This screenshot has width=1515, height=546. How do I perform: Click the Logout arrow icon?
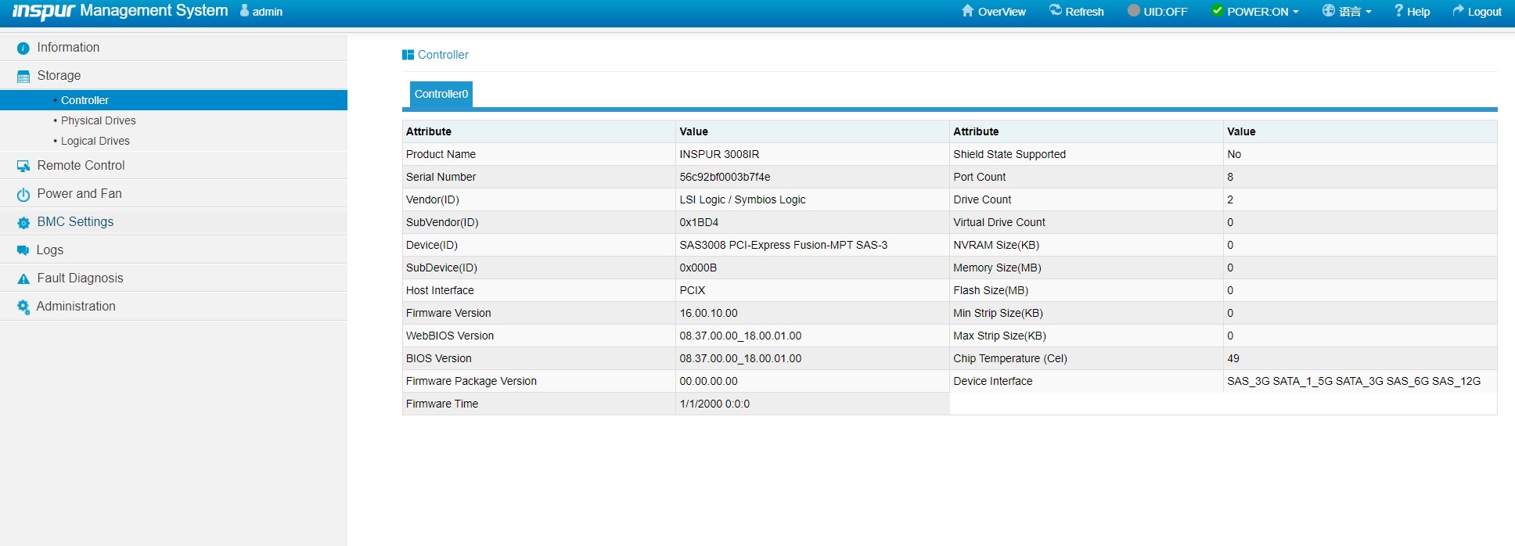pyautogui.click(x=1459, y=11)
